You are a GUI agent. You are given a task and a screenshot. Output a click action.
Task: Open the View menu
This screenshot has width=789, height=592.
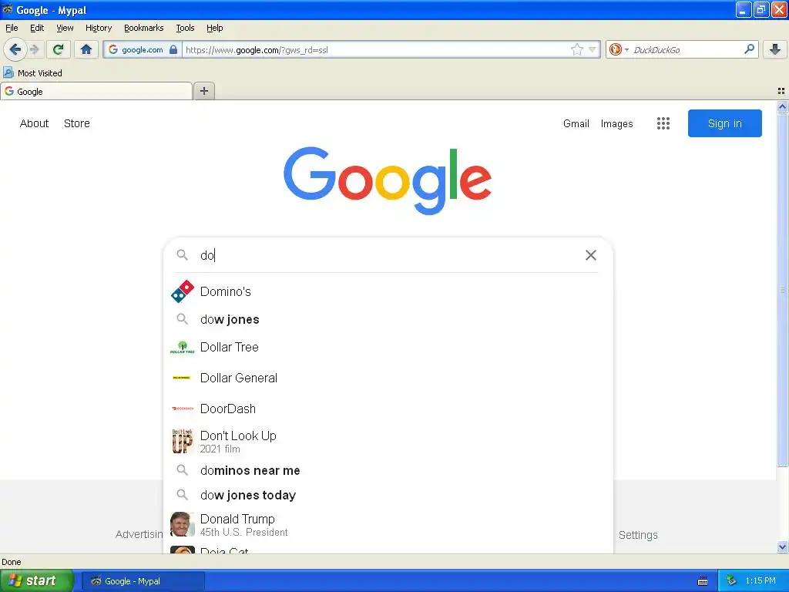coord(65,28)
